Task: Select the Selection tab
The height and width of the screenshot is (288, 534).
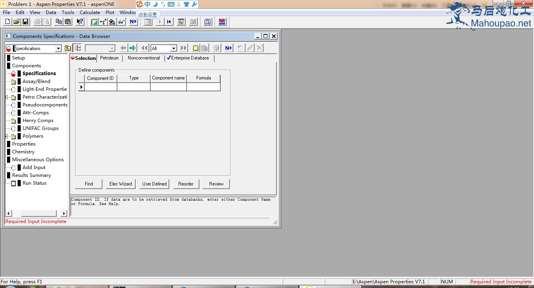Action: point(83,58)
